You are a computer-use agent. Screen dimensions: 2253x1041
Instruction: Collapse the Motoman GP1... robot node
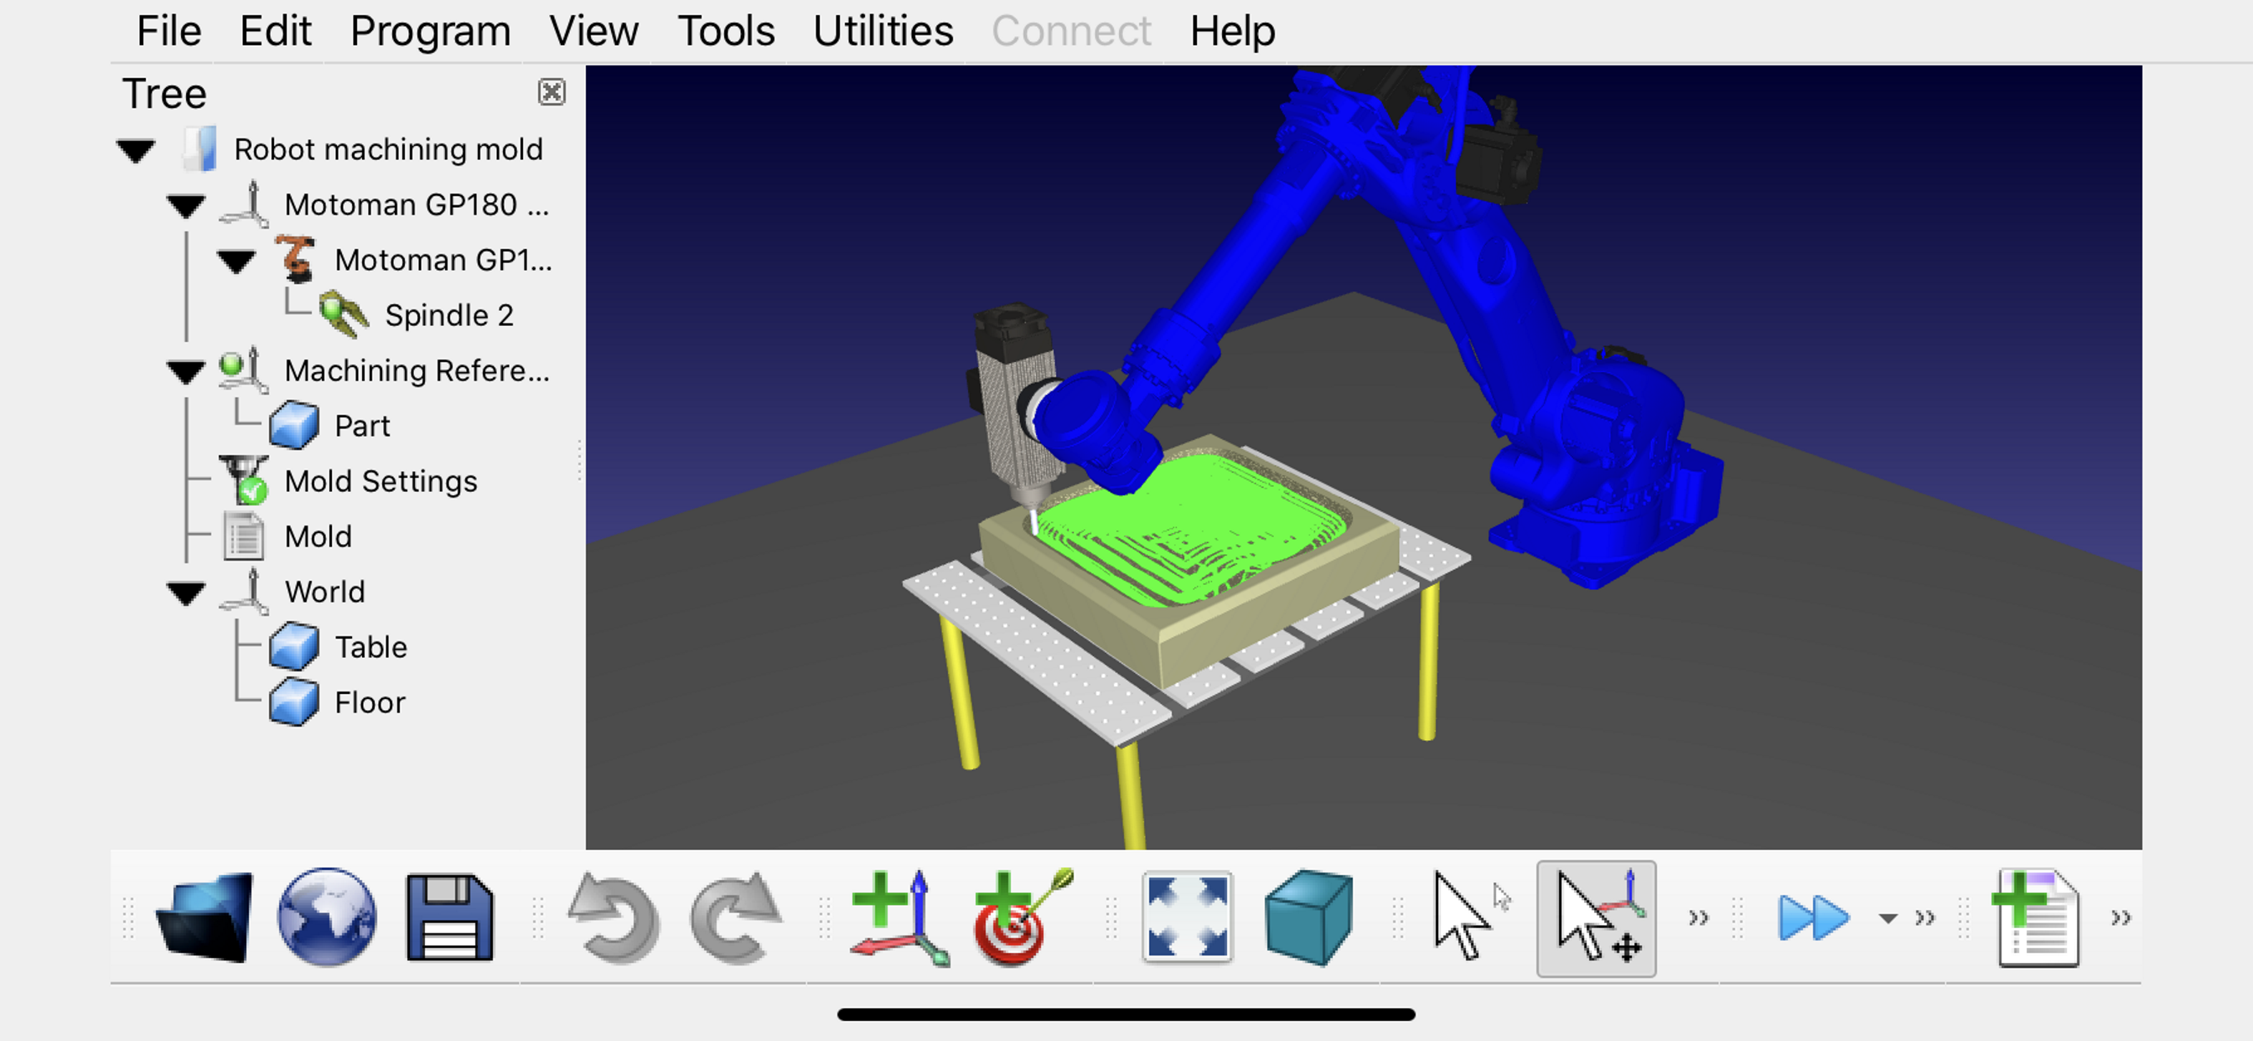point(236,262)
